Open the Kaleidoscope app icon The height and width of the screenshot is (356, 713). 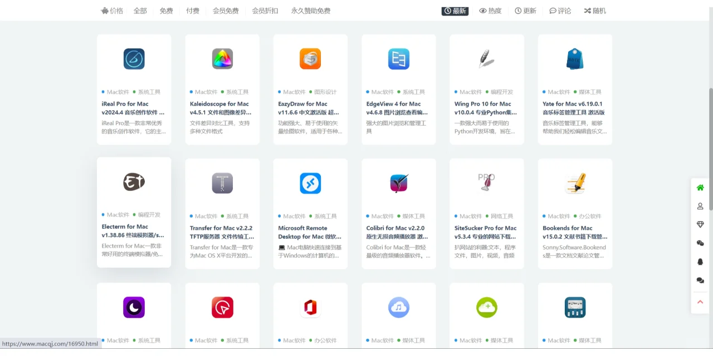[222, 59]
